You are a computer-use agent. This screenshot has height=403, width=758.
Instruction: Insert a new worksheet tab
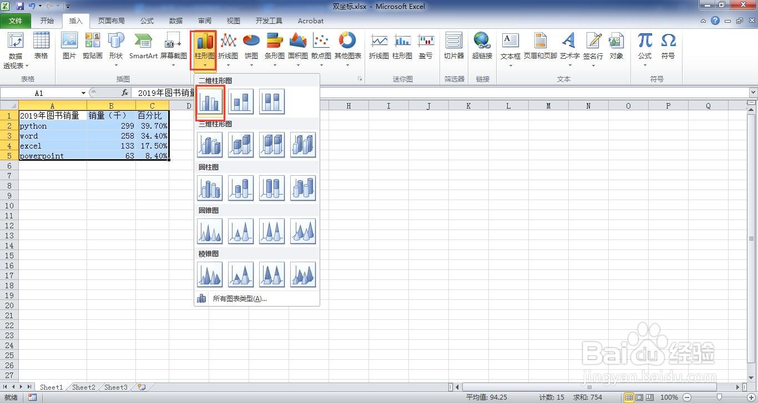tap(142, 387)
